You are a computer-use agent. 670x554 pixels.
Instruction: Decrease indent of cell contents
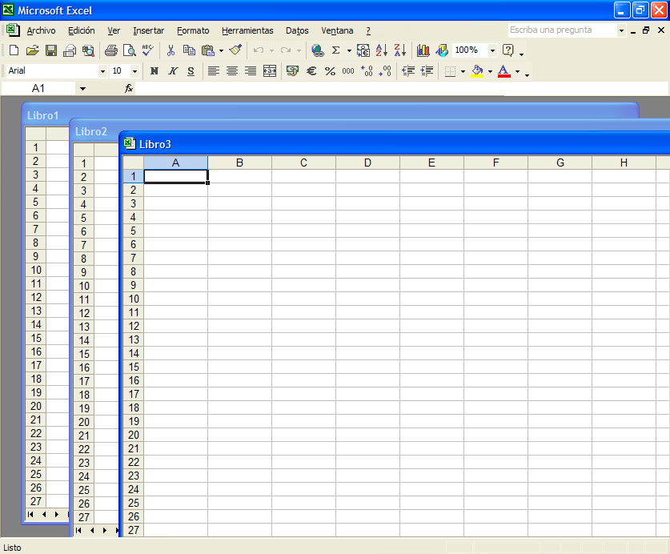click(x=408, y=71)
